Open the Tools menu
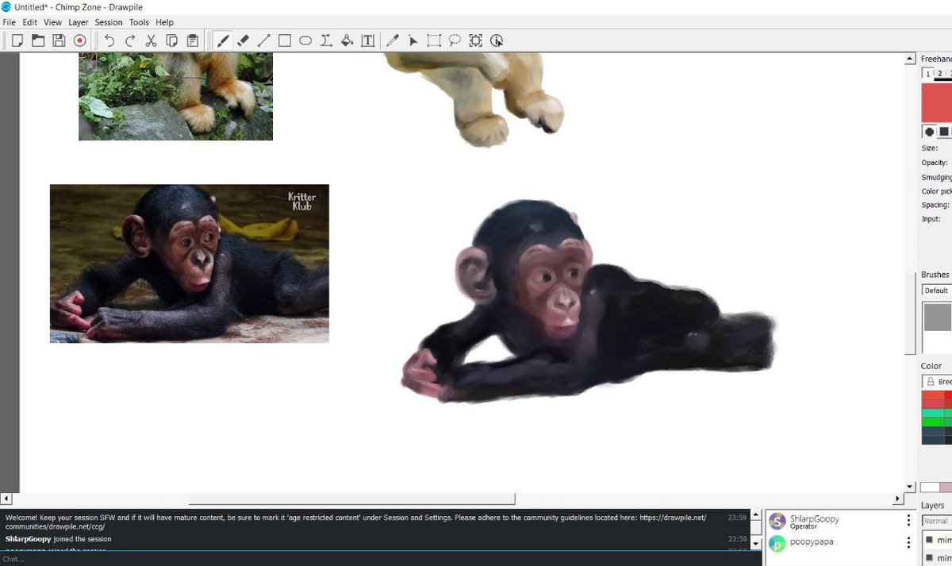The image size is (952, 566). click(x=139, y=22)
